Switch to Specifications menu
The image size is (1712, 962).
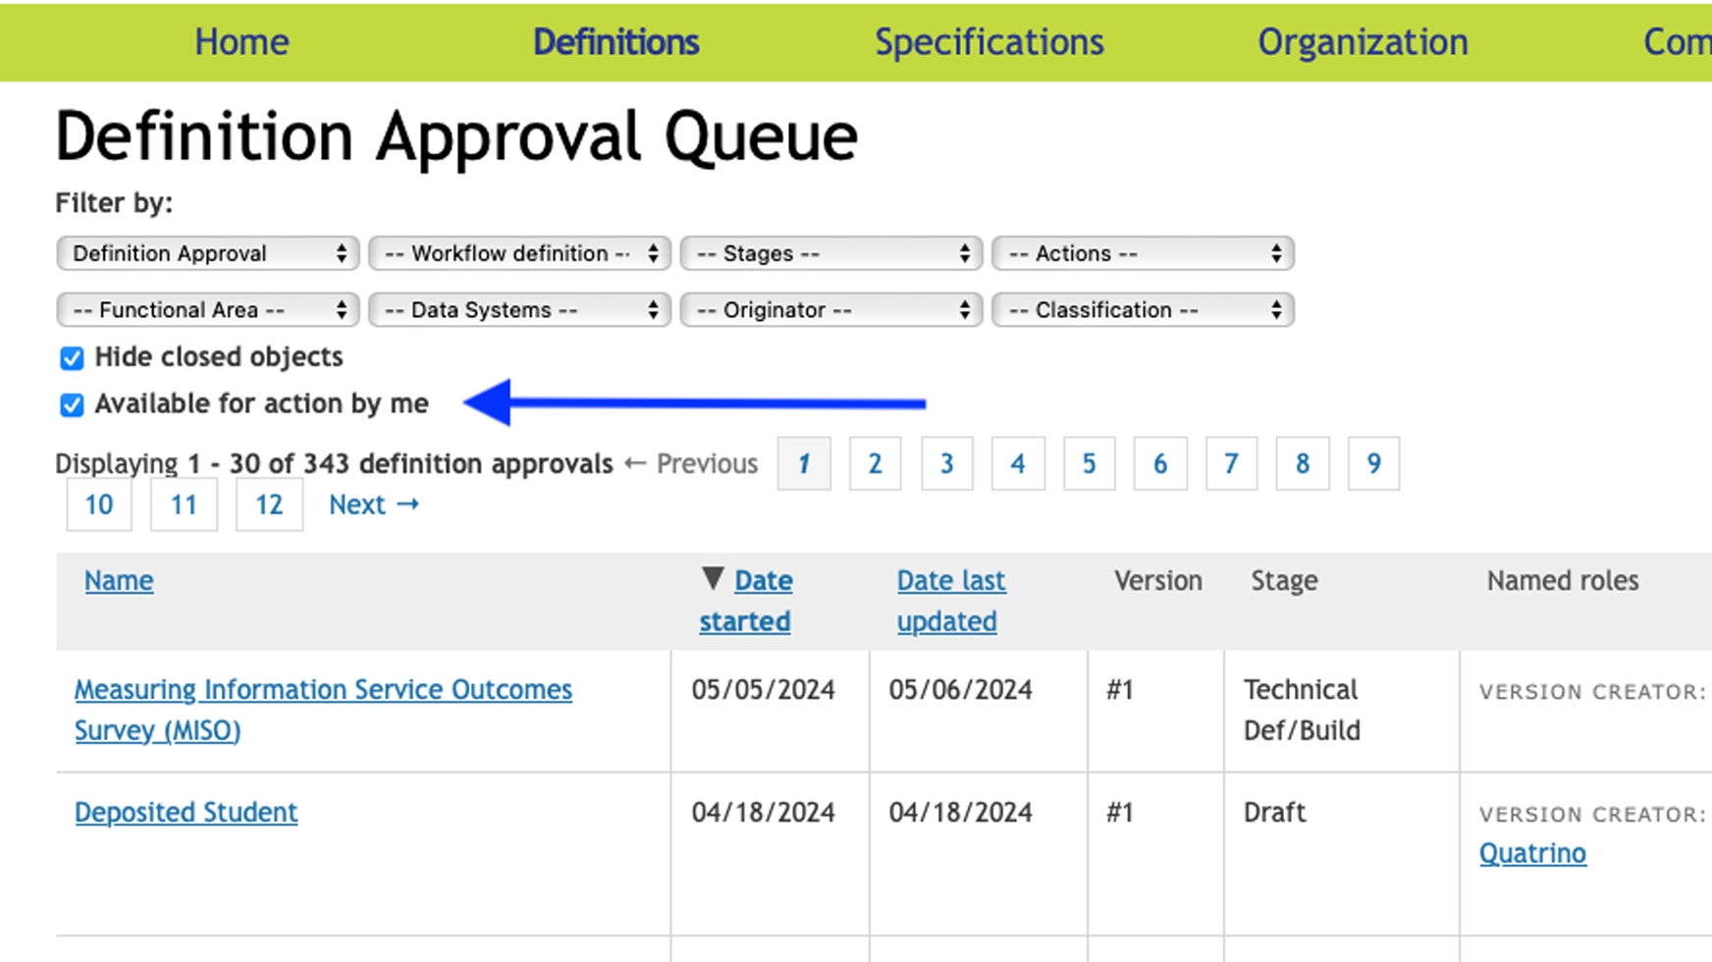coord(990,42)
